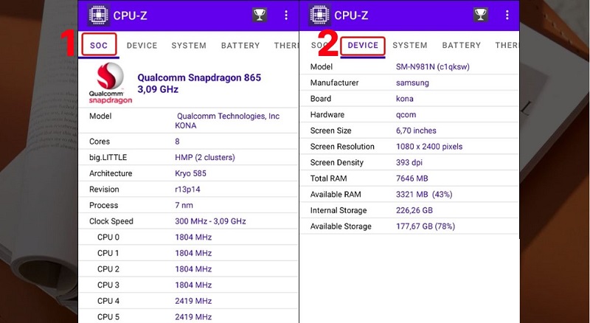Click the CPU 3 row label

point(108,285)
